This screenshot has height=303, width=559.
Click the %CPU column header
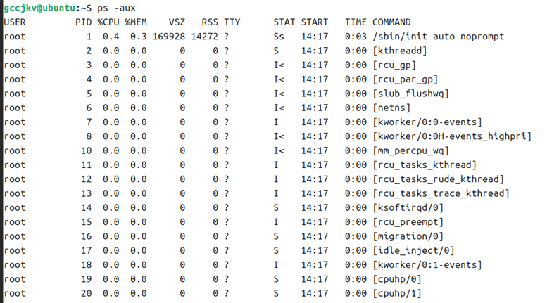tap(108, 22)
